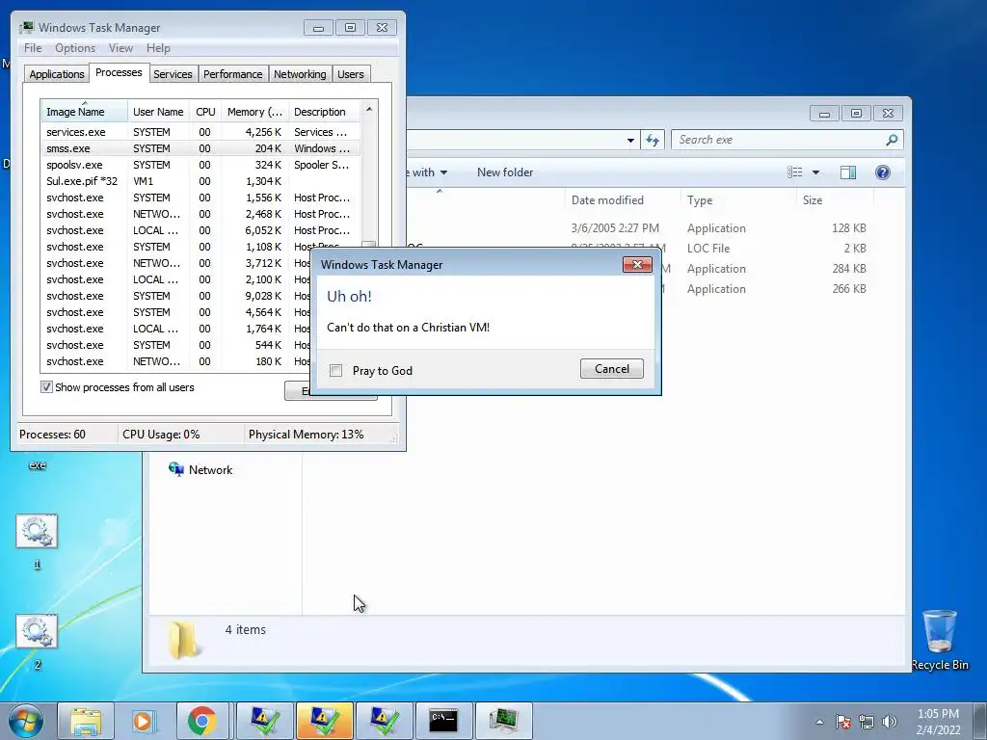
Task: Tick the Pray to God checkbox
Action: coord(336,371)
